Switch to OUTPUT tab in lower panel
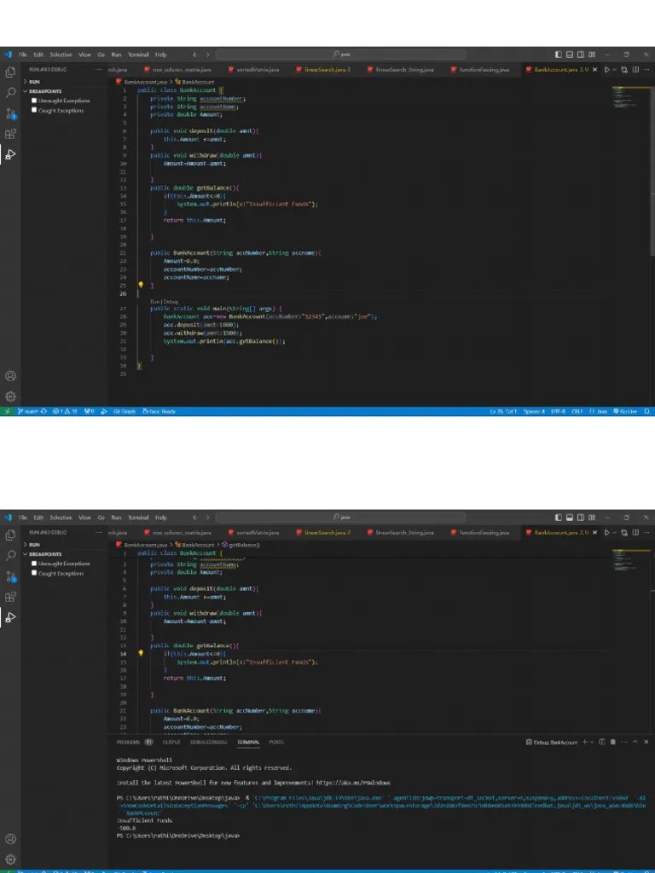The height and width of the screenshot is (873, 655). tap(171, 742)
